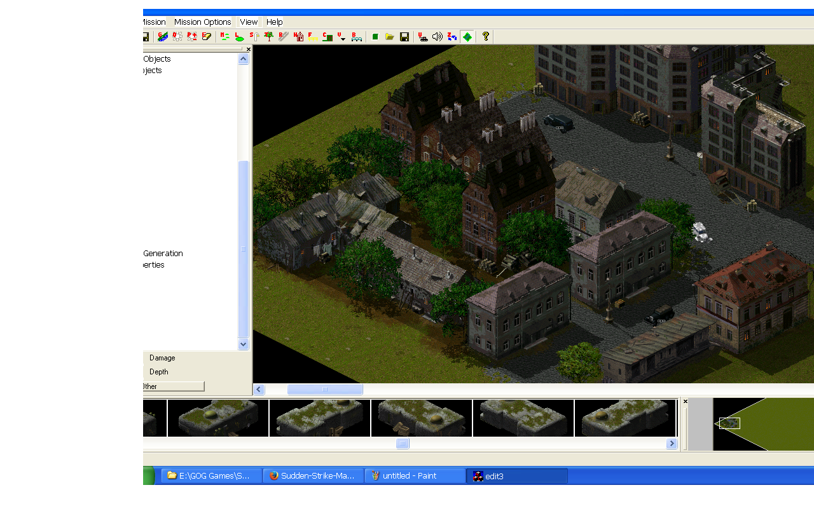Select the Units (U) tool icon
Image resolution: width=814 pixels, height=532 pixels.
click(x=423, y=37)
